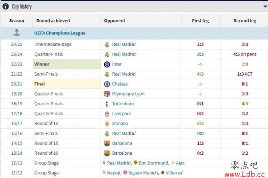This screenshot has width=268, height=178.
Task: Click the Round achieved column header
Action: pyautogui.click(x=53, y=20)
